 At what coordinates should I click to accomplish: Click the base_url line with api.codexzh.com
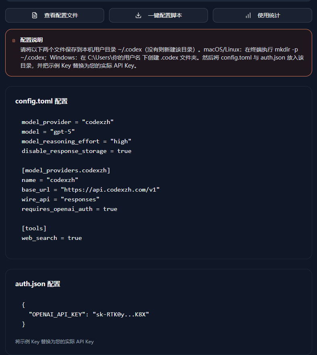point(91,190)
